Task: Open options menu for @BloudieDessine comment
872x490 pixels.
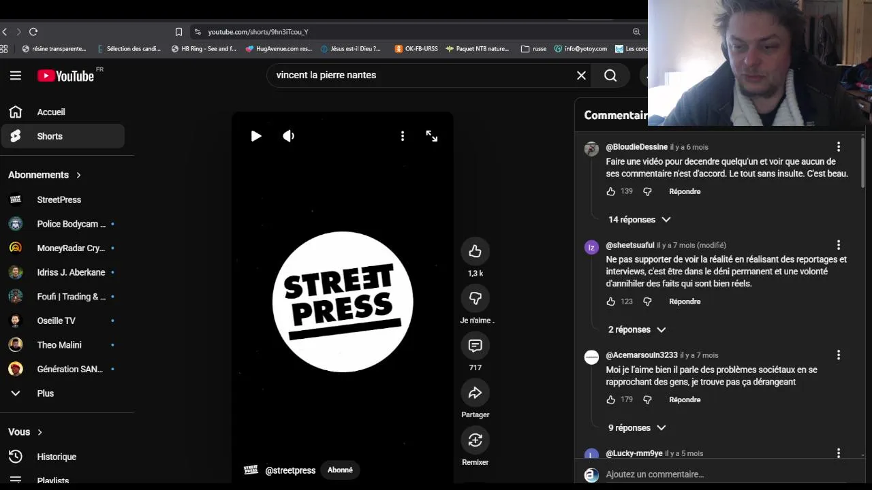Action: click(x=839, y=147)
